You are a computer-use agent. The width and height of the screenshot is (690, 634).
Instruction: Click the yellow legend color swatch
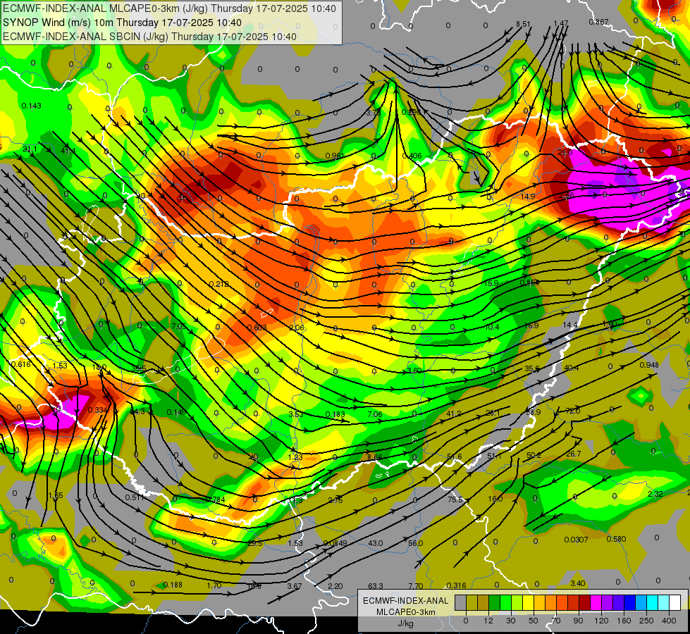tap(529, 603)
